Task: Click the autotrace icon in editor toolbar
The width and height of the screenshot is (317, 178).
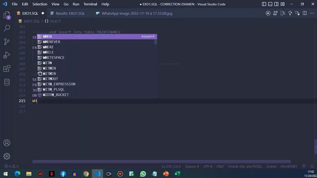Action: coord(297,13)
